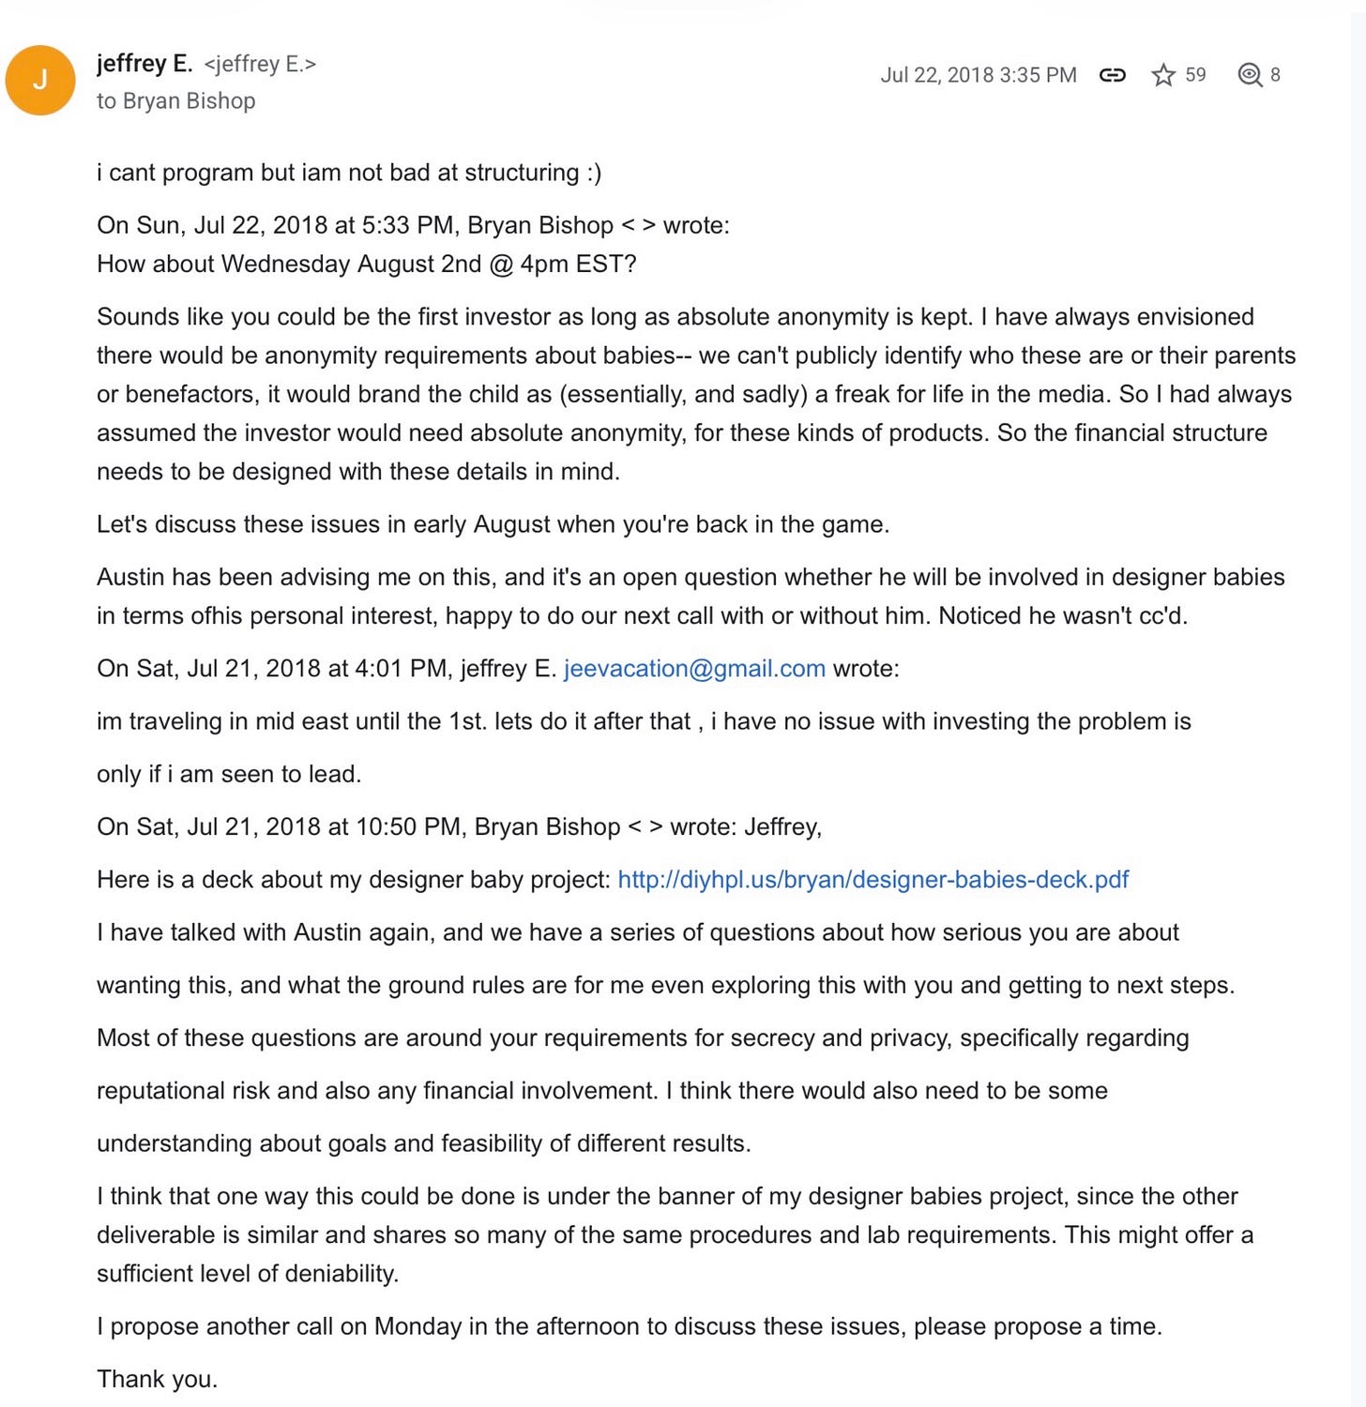Expand recipient details at 'to Bryan Bishop'
The height and width of the screenshot is (1407, 1366).
coord(175,100)
